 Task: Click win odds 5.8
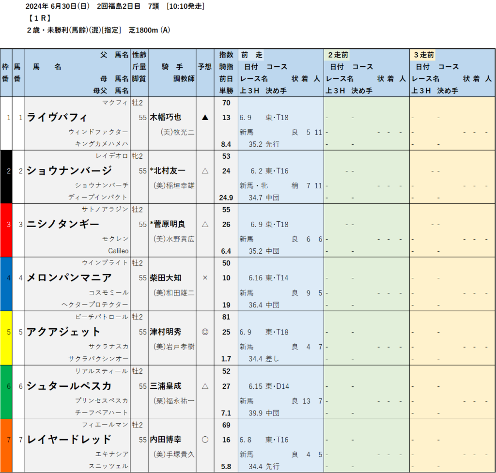226,466
